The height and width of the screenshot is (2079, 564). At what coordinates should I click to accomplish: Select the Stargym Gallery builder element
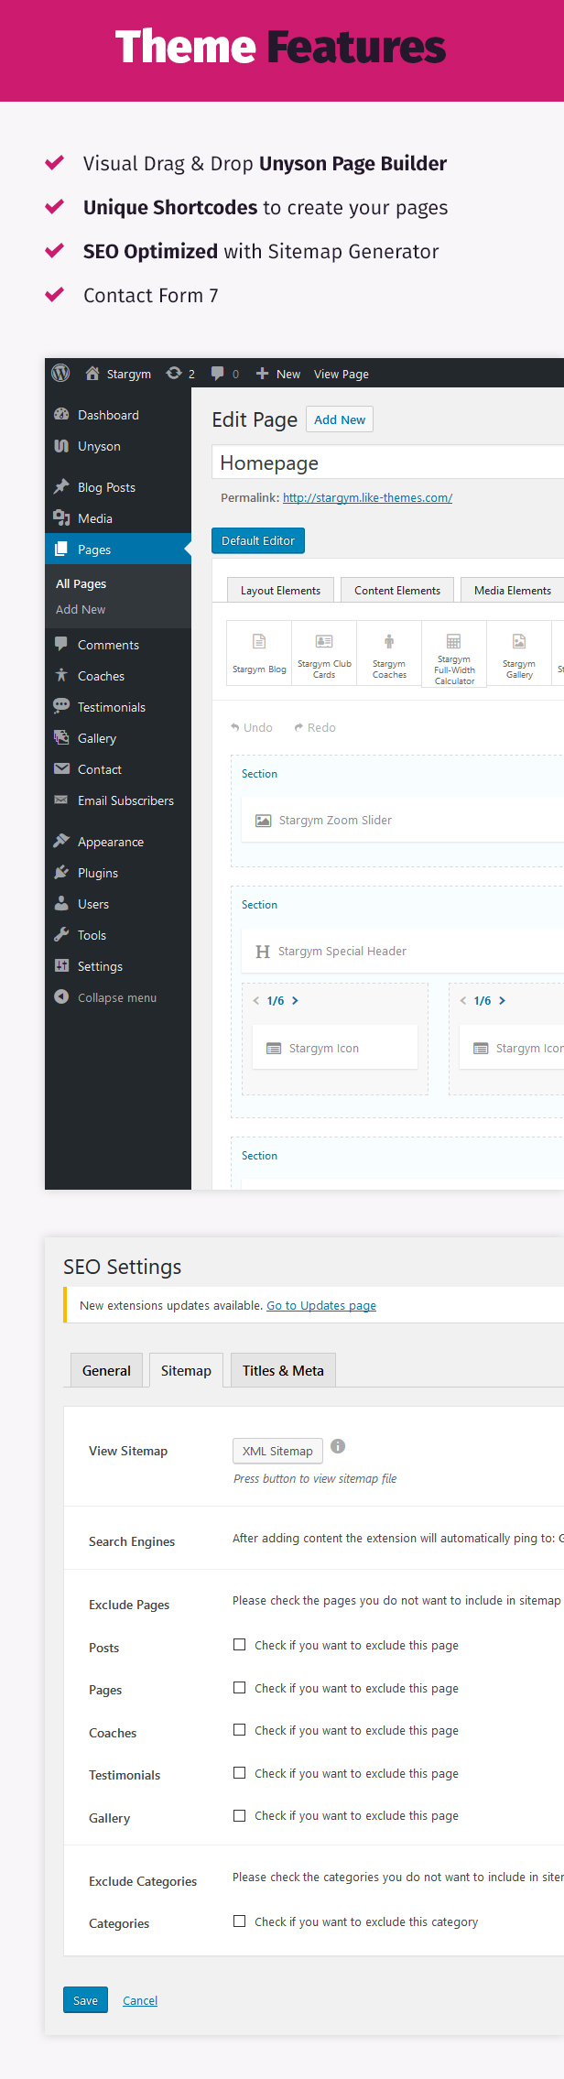click(519, 653)
